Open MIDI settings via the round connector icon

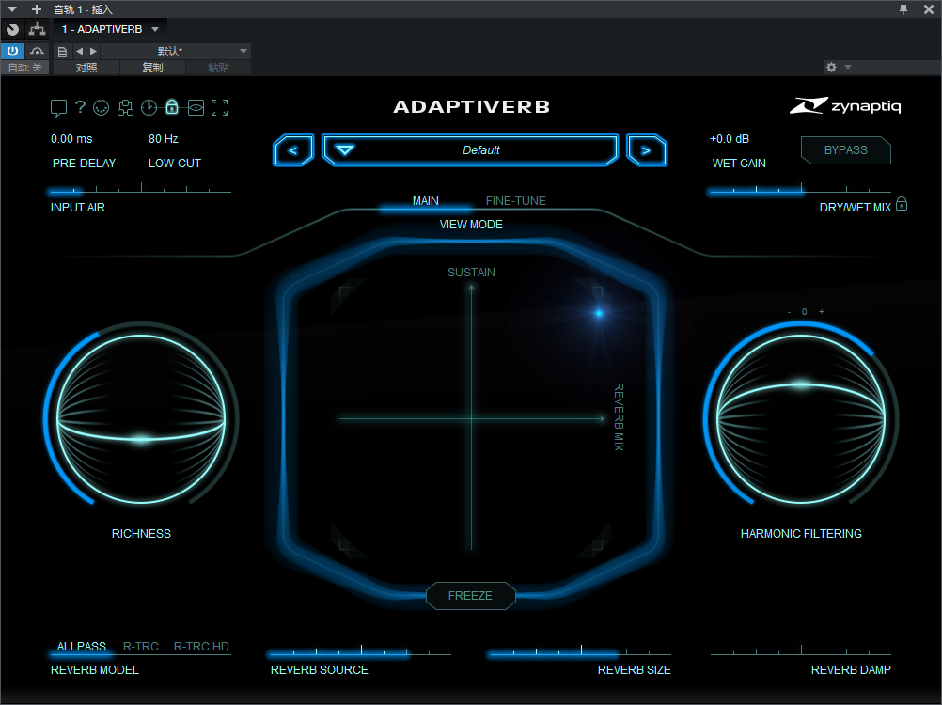point(101,107)
